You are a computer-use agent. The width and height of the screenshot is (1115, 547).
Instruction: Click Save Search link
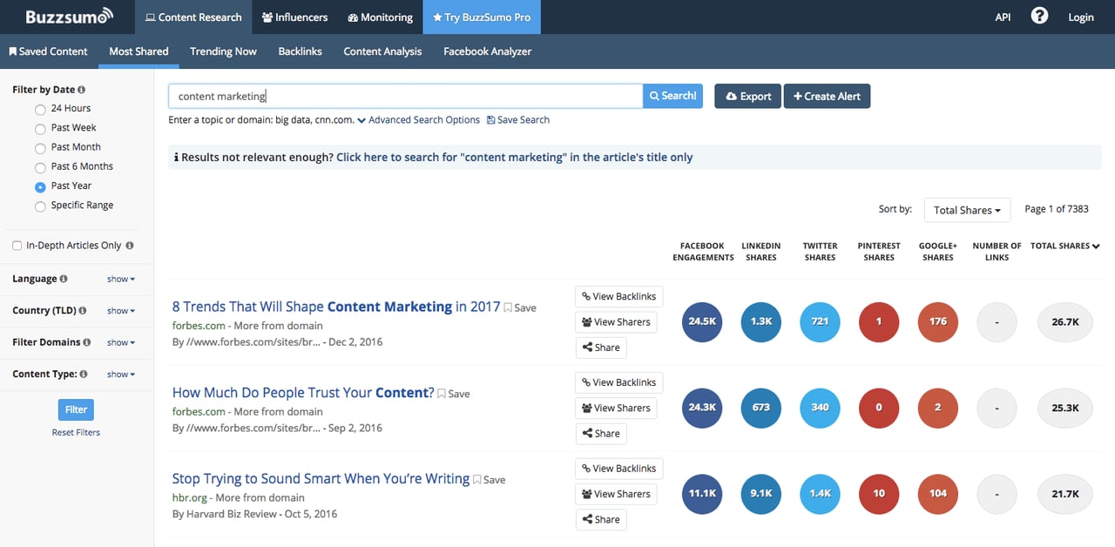coord(518,120)
